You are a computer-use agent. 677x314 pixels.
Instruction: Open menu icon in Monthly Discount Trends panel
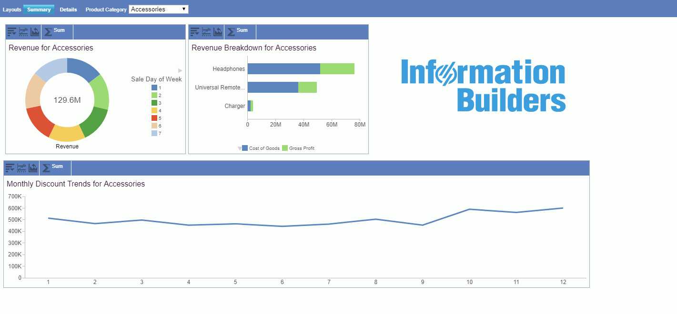pos(10,168)
